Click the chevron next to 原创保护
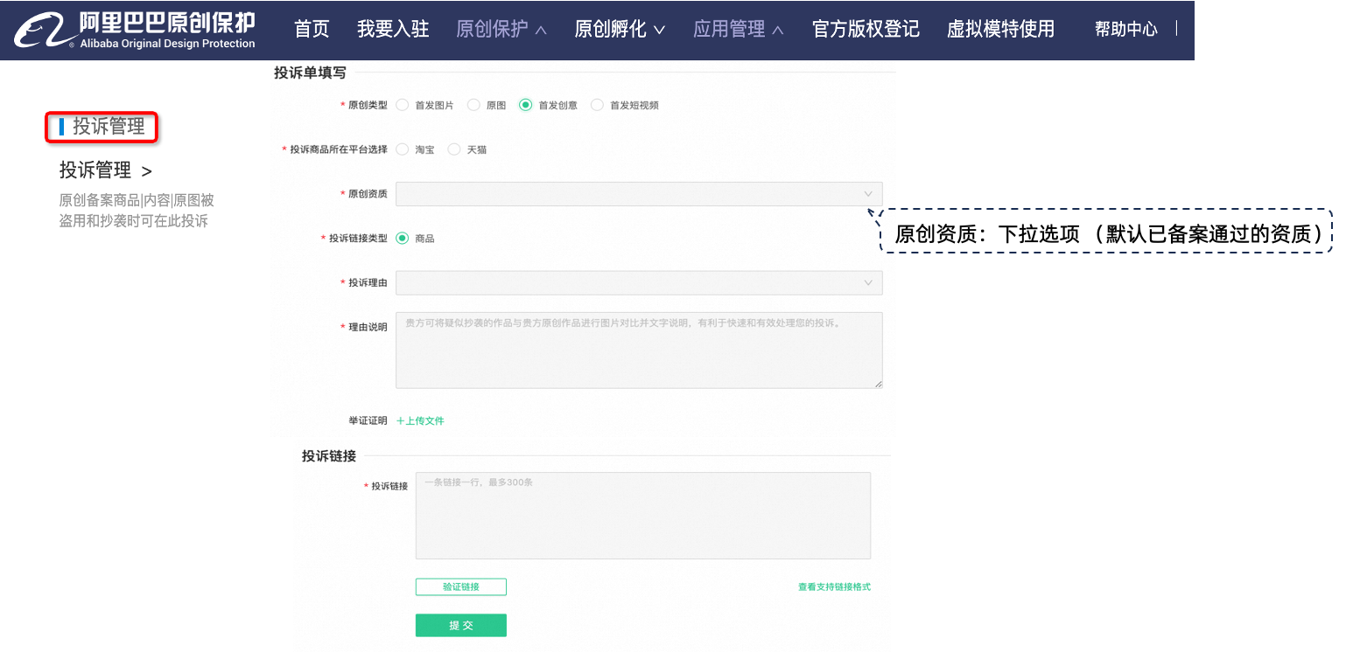The height and width of the screenshot is (652, 1346). point(541,31)
